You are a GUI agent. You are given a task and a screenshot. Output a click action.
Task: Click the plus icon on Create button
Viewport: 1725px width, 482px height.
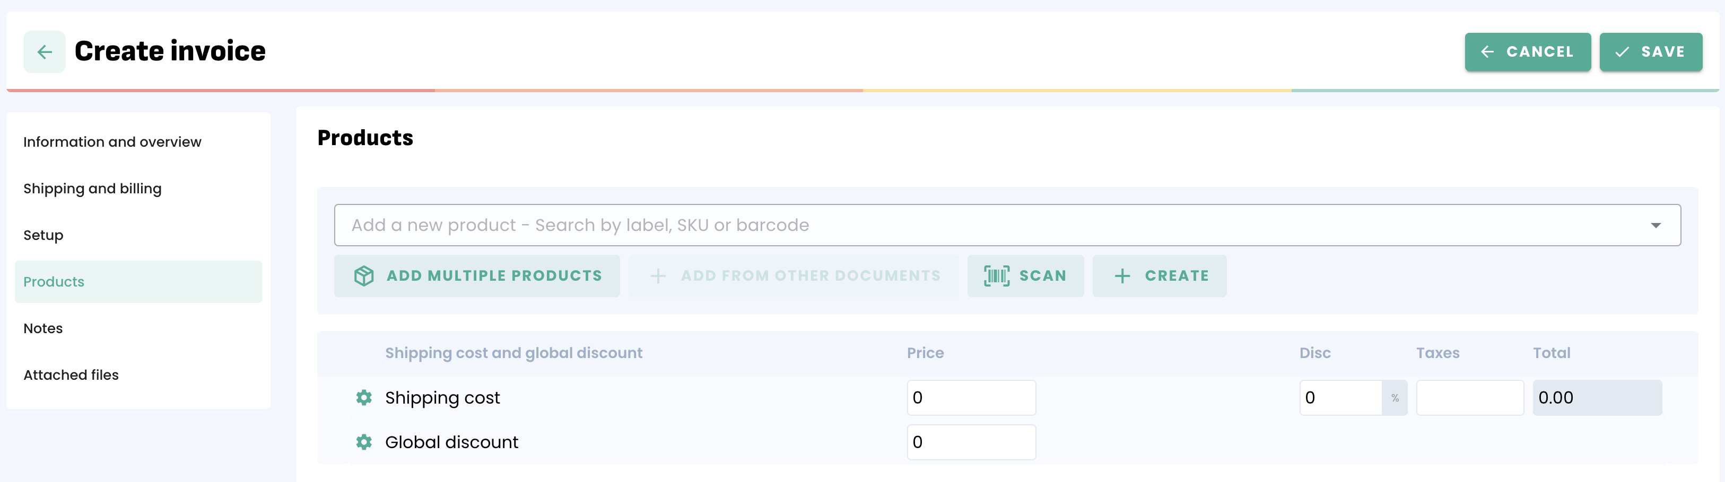coord(1122,275)
